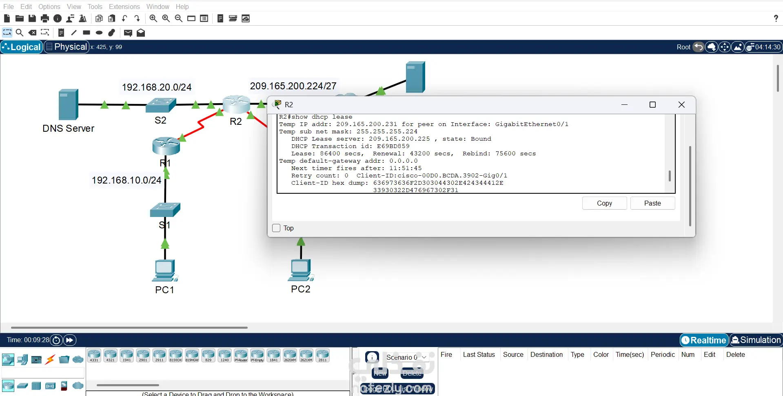
Task: Zoom in on the workspace
Action: (153, 18)
